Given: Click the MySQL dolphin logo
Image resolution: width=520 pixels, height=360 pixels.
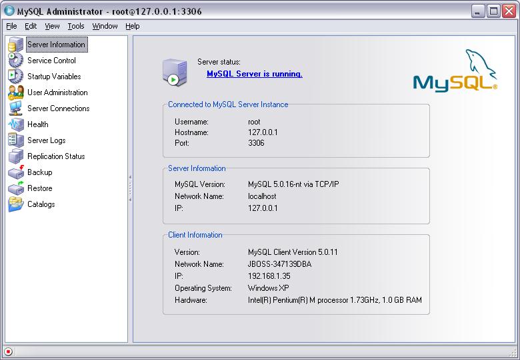Looking at the screenshot, I should pos(455,70).
